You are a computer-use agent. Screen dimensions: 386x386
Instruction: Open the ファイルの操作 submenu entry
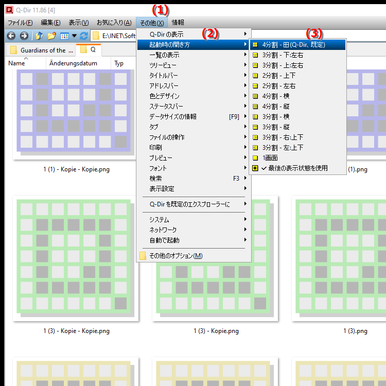pos(194,137)
